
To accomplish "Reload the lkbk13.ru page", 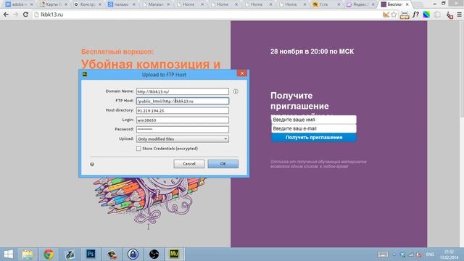I will point(26,14).
